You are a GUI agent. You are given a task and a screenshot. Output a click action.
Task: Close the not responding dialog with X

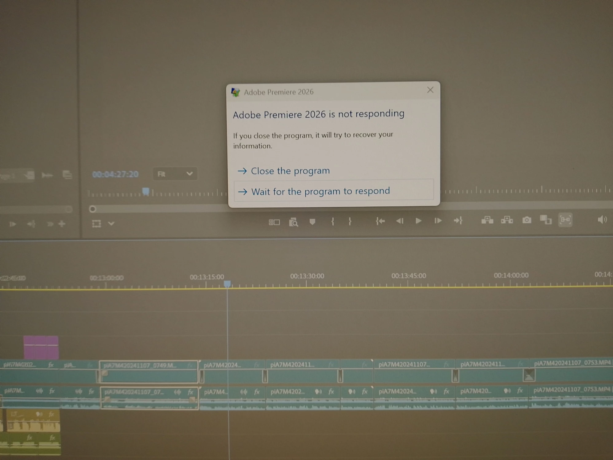click(x=430, y=90)
